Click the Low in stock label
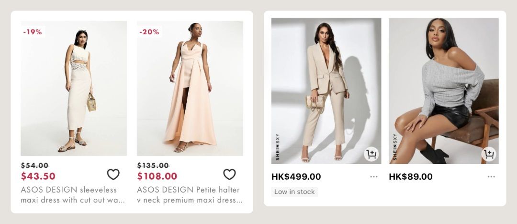 pyautogui.click(x=294, y=192)
